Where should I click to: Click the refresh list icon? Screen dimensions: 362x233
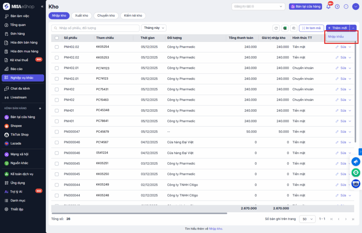(x=276, y=28)
